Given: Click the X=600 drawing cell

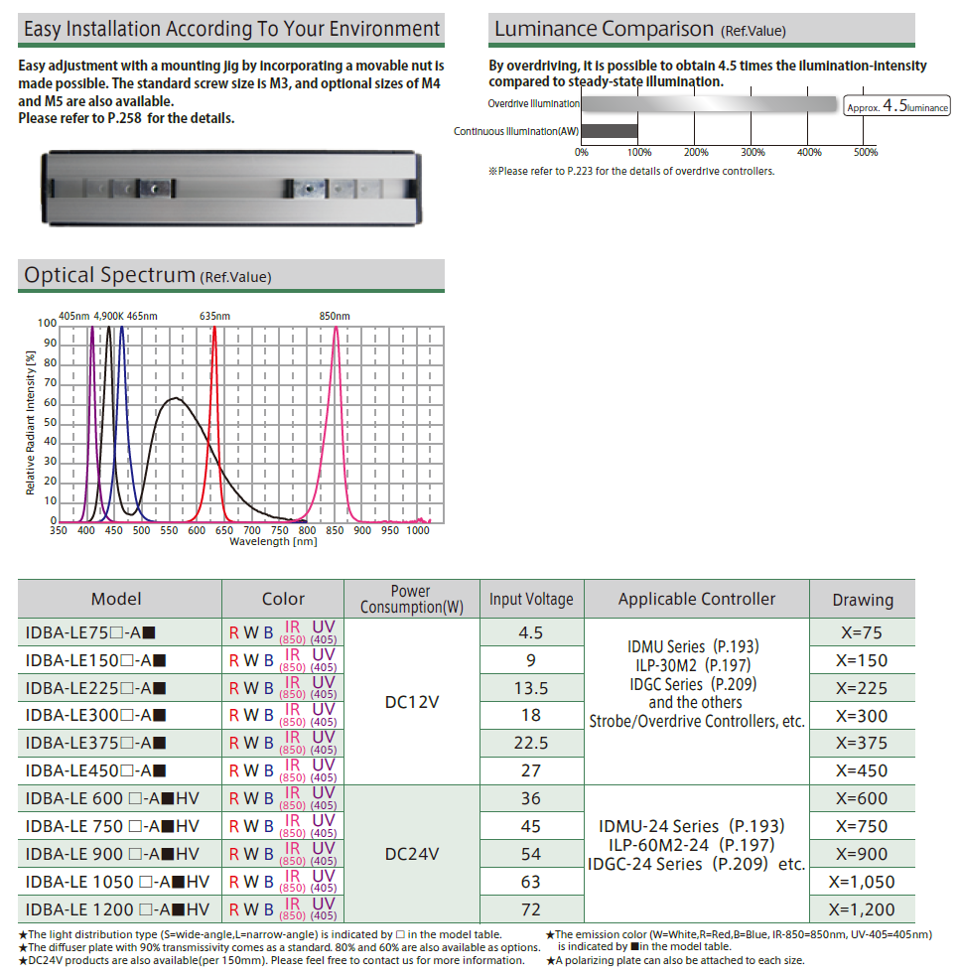Looking at the screenshot, I should point(863,798).
